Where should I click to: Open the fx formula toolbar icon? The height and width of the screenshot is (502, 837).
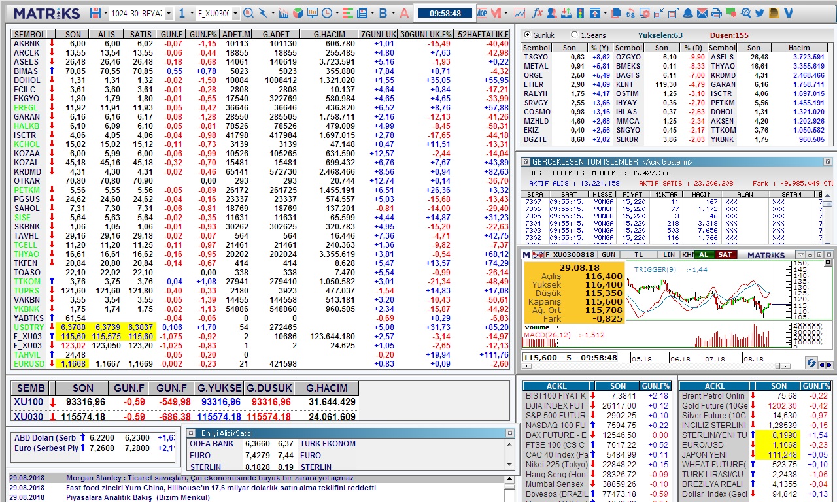[538, 13]
